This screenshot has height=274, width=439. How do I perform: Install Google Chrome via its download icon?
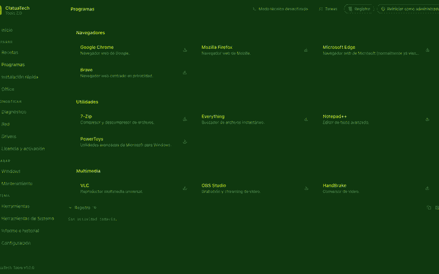185,50
